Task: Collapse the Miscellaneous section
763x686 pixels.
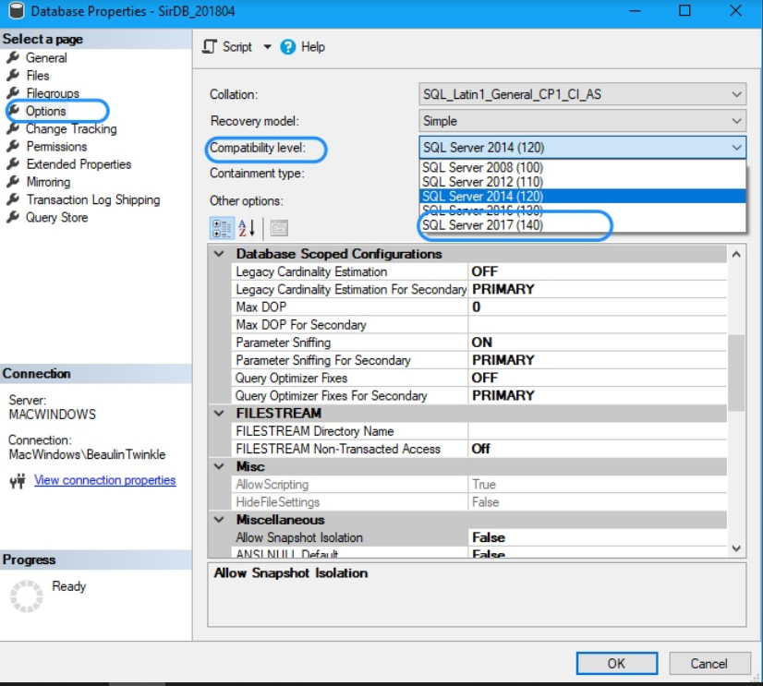Action: [x=219, y=520]
